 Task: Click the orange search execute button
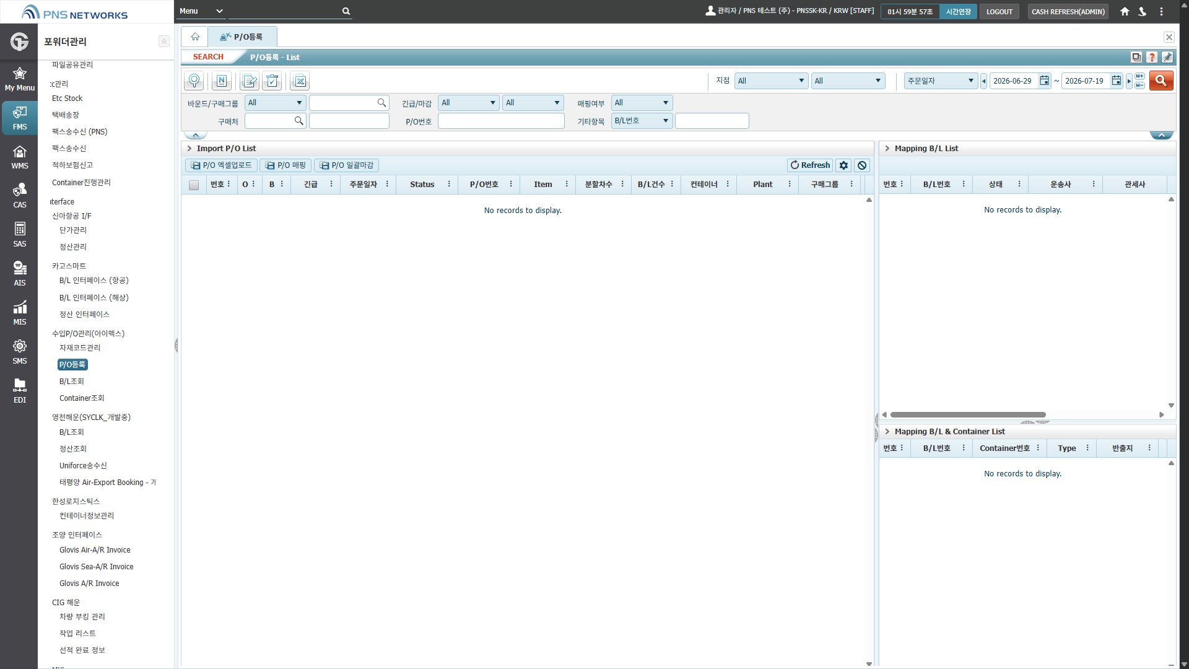pyautogui.click(x=1161, y=81)
